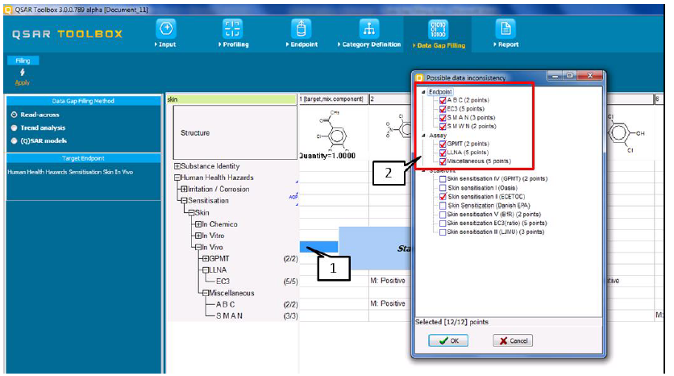The width and height of the screenshot is (674, 376).
Task: Uncheck GPMT (2 points) assay
Action: point(443,144)
